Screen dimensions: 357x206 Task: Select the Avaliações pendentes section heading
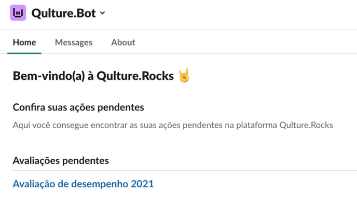coord(61,161)
